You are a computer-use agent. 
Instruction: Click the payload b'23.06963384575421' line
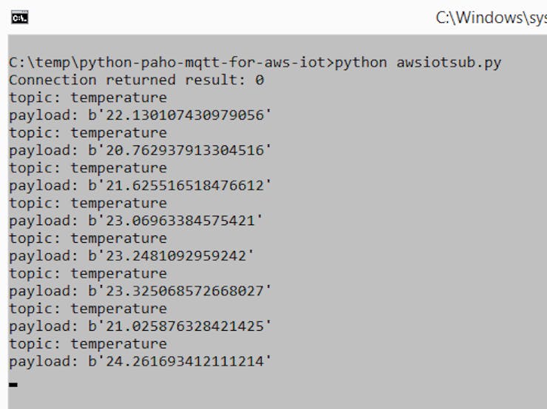point(136,221)
